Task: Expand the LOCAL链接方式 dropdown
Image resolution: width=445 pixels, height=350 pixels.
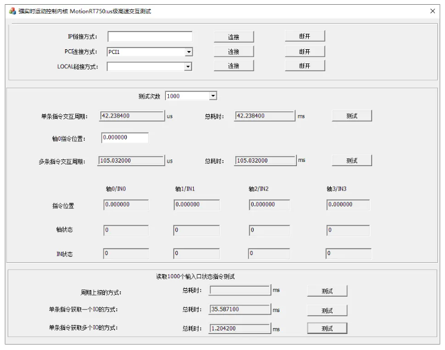Action: [x=188, y=67]
